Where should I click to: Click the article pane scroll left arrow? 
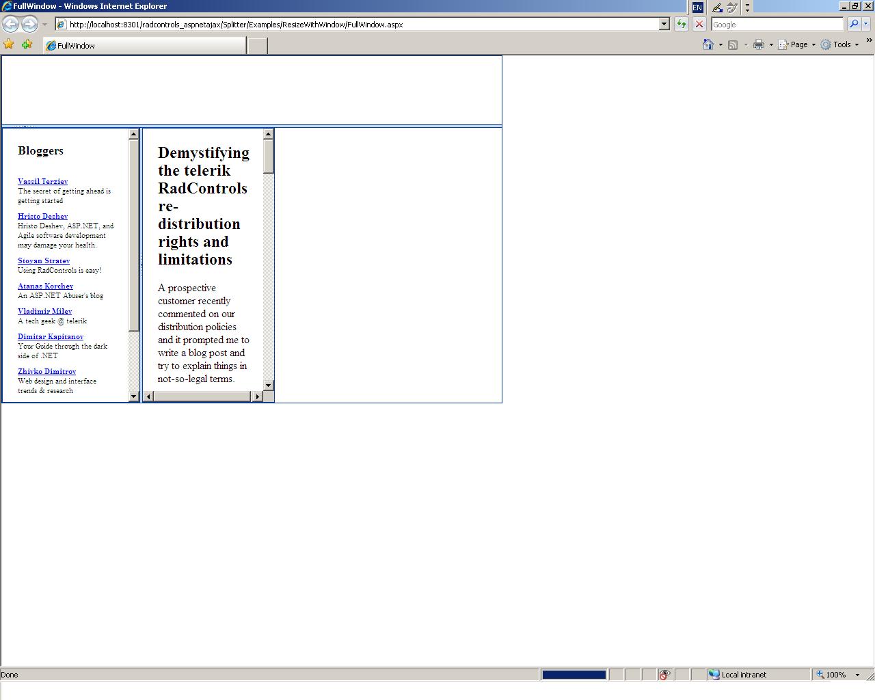point(148,396)
